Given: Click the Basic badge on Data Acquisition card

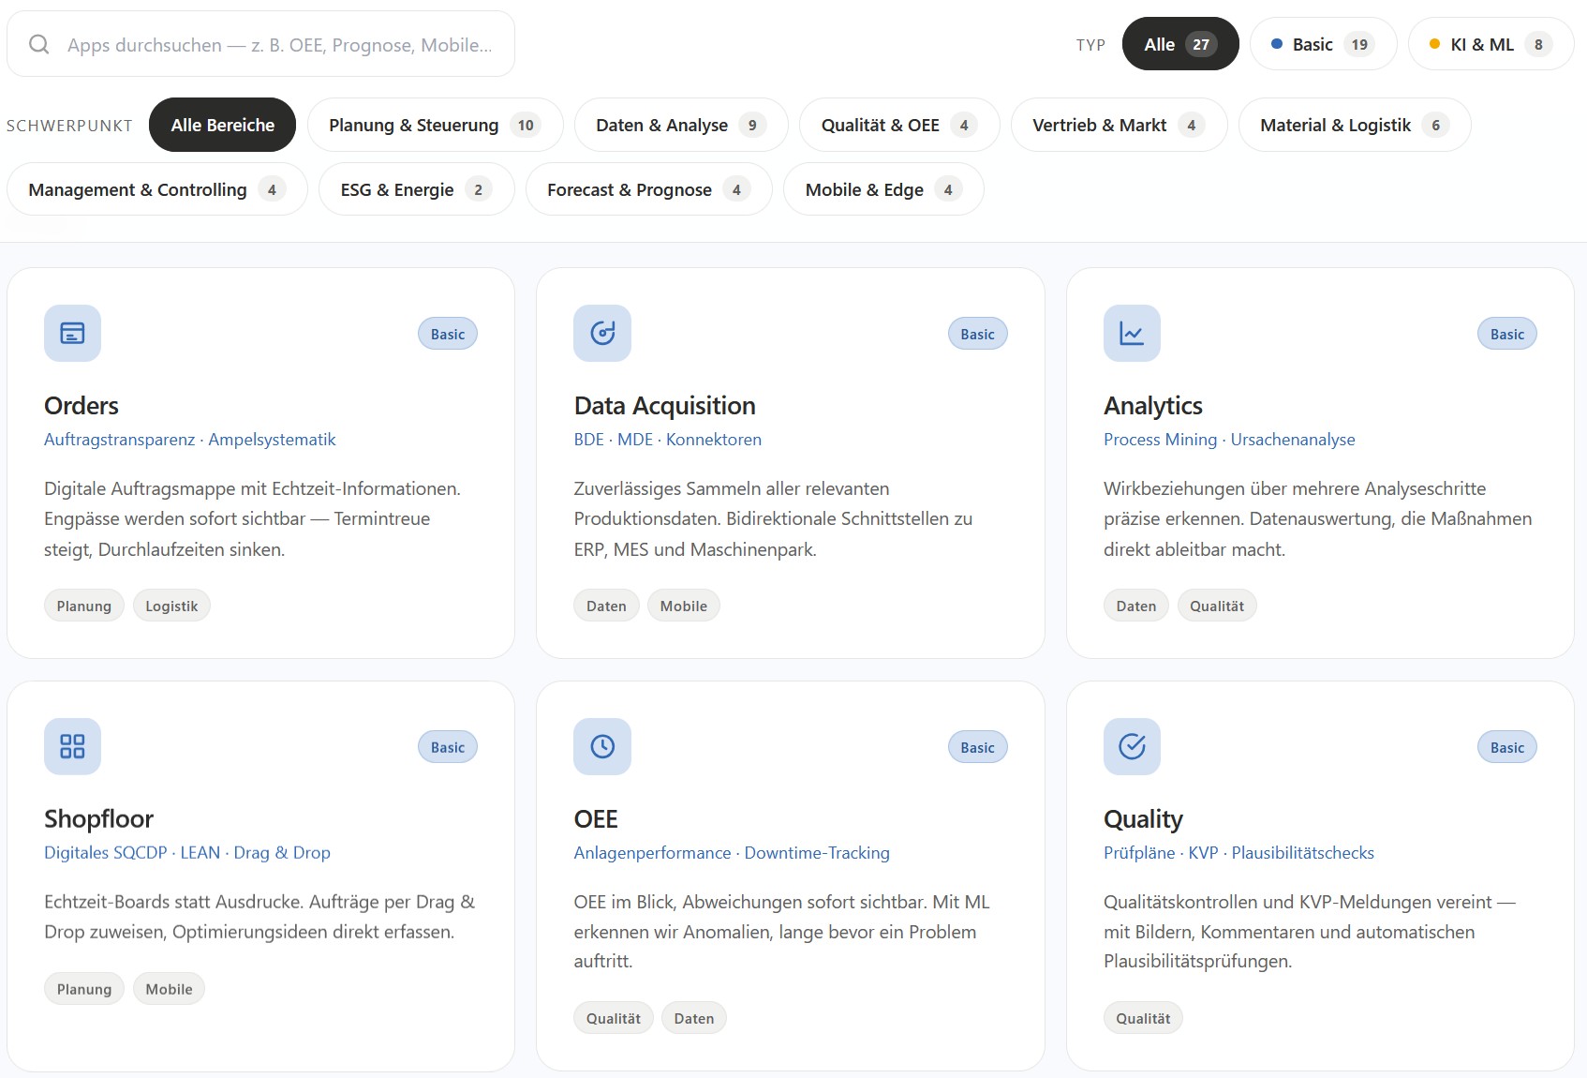Looking at the screenshot, I should tap(977, 334).
